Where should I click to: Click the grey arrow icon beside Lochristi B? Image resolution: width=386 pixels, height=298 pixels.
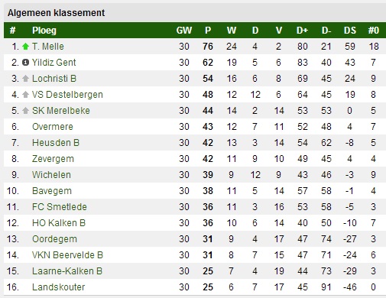[25, 79]
